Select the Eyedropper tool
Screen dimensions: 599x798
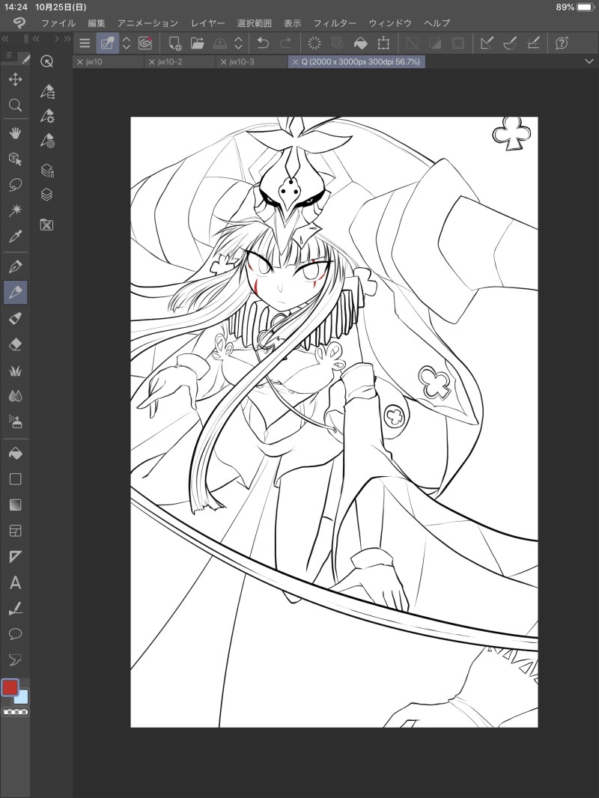click(x=15, y=237)
